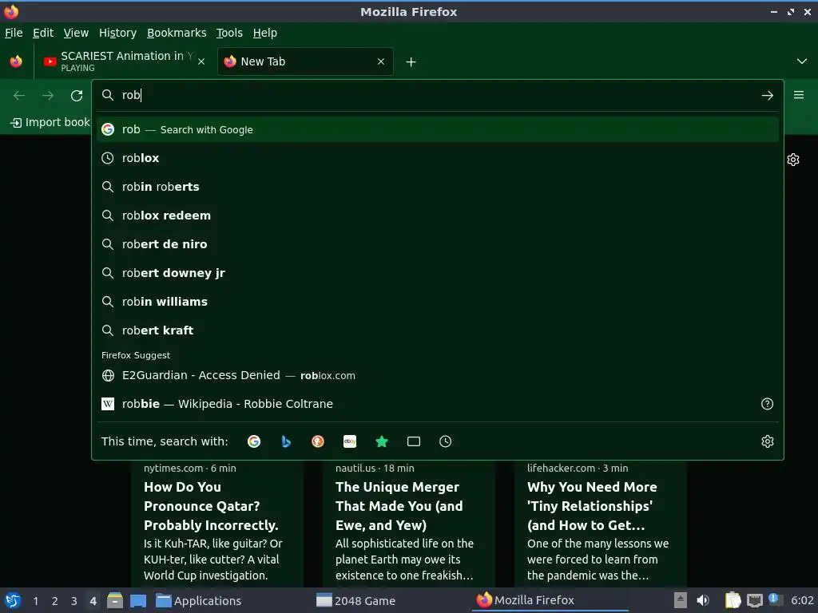Choose Bing one-off search engine icon
This screenshot has width=818, height=613.
[x=286, y=441]
